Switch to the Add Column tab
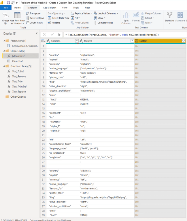The height and width of the screenshot is (221, 187). [50, 8]
